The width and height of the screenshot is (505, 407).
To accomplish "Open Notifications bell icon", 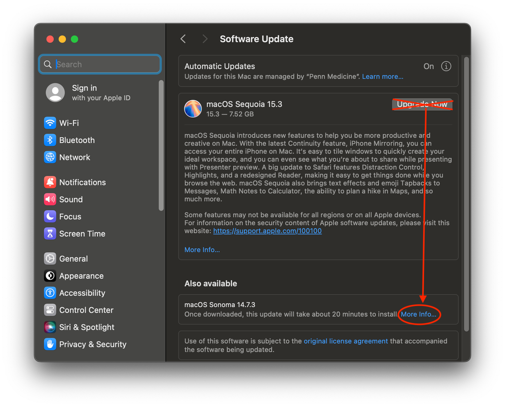I will coord(50,182).
